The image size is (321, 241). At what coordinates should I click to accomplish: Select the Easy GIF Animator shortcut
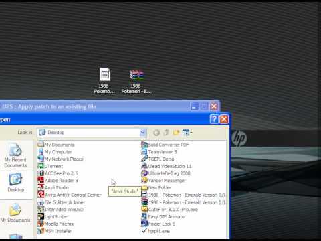pos(164,216)
